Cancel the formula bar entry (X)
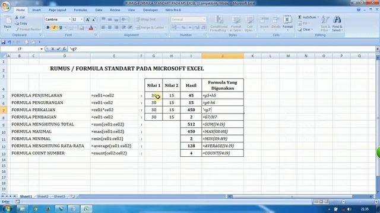Screen dimensions: 380x213 [53, 49]
